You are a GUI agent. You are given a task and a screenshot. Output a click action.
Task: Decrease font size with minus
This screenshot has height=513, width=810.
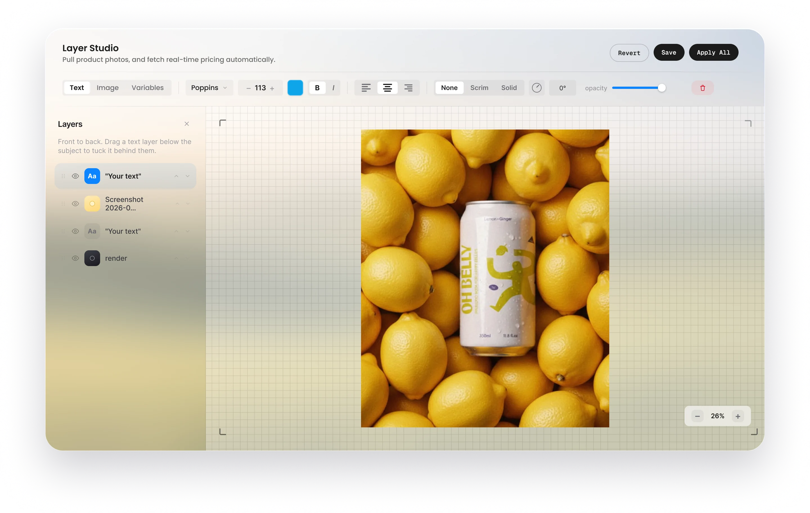248,88
